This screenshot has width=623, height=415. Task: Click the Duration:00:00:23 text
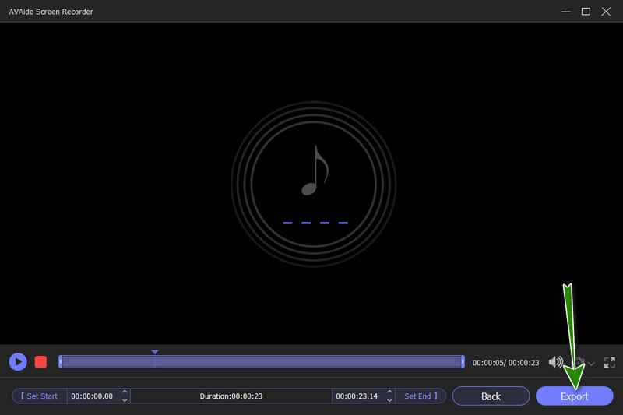click(231, 396)
